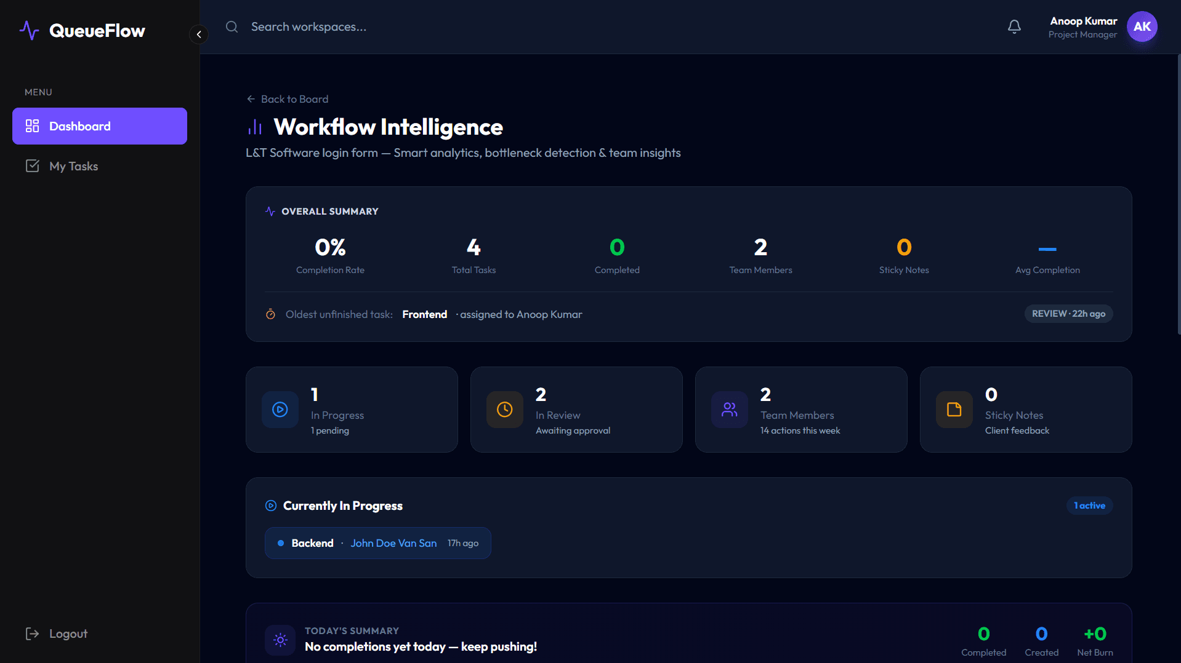Viewport: 1181px width, 663px height.
Task: Click the Logout arrow icon
Action: pyautogui.click(x=32, y=633)
